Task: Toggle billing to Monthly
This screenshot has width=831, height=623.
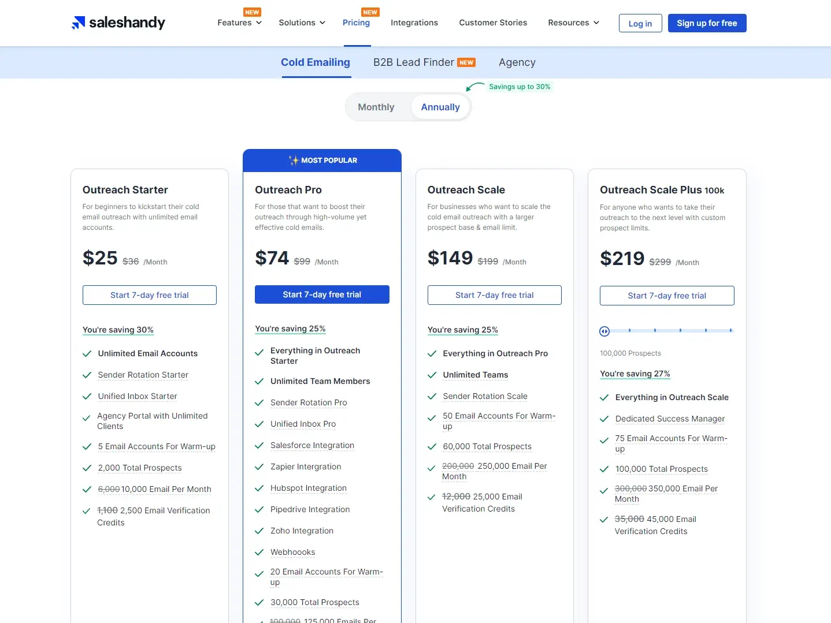Action: (376, 107)
